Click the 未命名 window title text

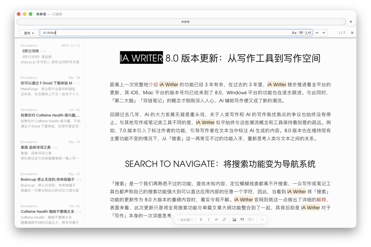41,14
